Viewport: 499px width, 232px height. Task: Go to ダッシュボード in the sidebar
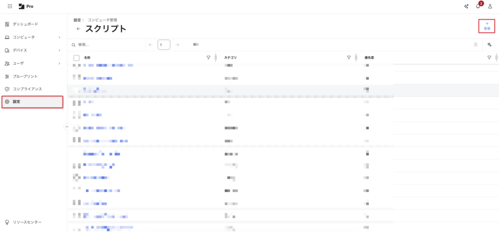(x=25, y=24)
